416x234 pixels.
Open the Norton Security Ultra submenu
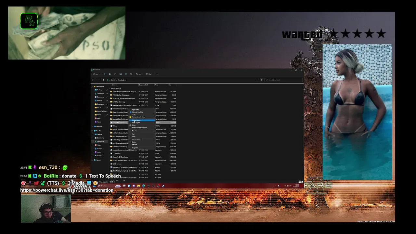[142, 117]
